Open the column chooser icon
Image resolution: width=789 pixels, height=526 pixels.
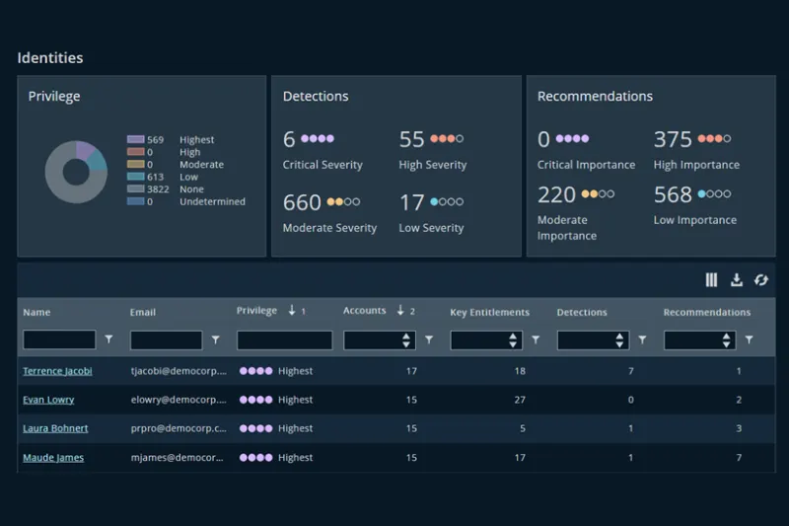tap(711, 280)
